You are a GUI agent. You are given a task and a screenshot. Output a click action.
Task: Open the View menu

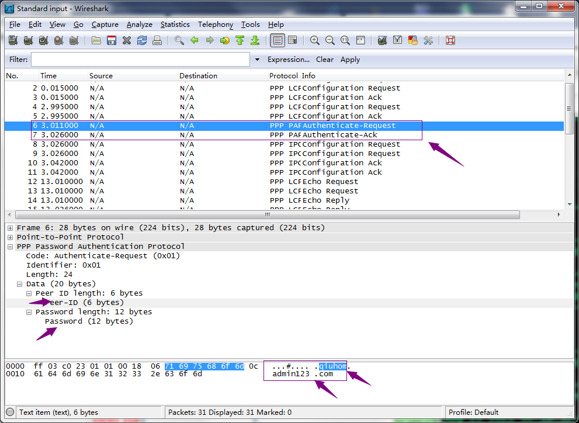(57, 25)
